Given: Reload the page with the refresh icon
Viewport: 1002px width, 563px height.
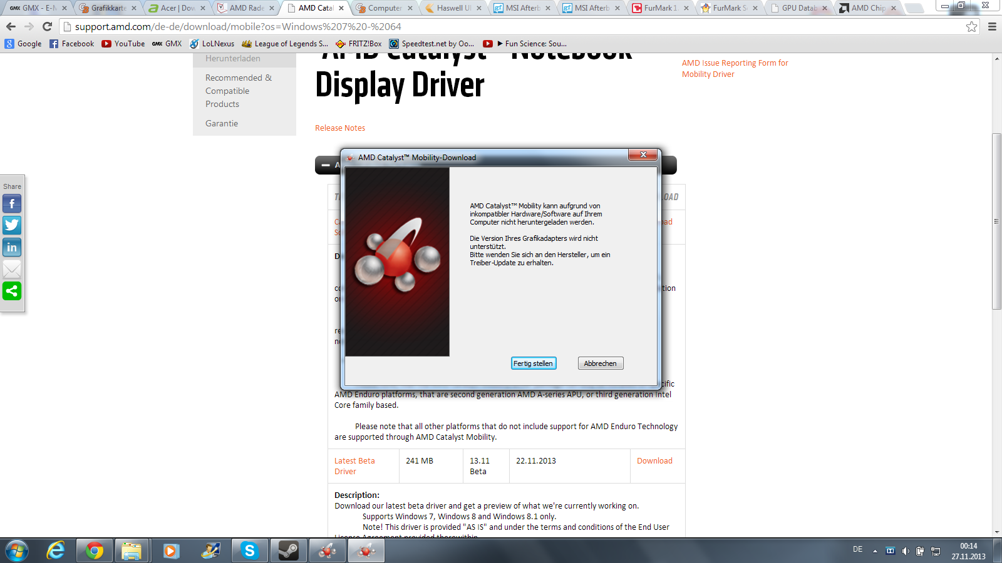Looking at the screenshot, I should (47, 26).
